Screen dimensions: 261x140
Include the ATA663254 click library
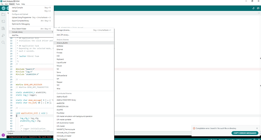pyautogui.click(x=84, y=106)
